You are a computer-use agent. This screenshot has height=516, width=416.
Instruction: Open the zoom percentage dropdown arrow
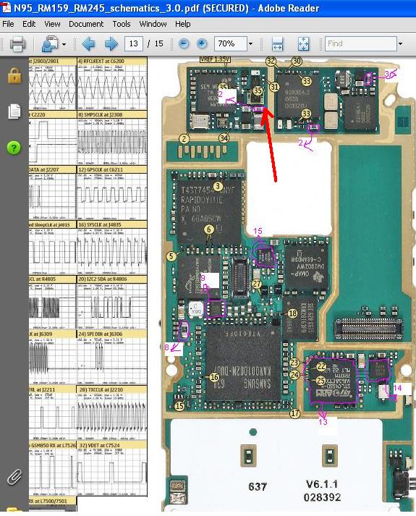tap(250, 43)
